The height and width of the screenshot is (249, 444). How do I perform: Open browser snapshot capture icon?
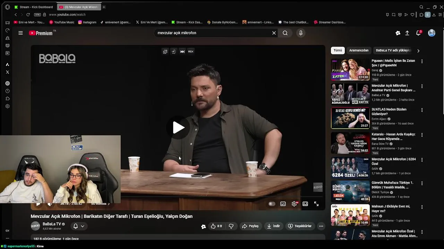pyautogui.click(x=394, y=15)
